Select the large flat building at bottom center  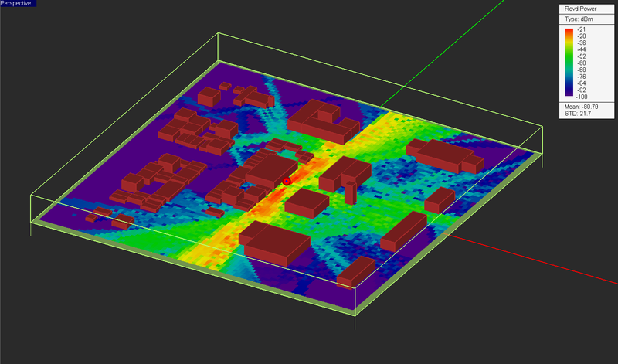[x=275, y=243]
